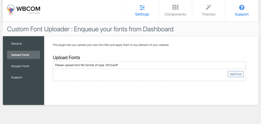Image resolution: width=261 pixels, height=124 pixels.
Task: Click the Settings sliders icon
Action: point(142,7)
